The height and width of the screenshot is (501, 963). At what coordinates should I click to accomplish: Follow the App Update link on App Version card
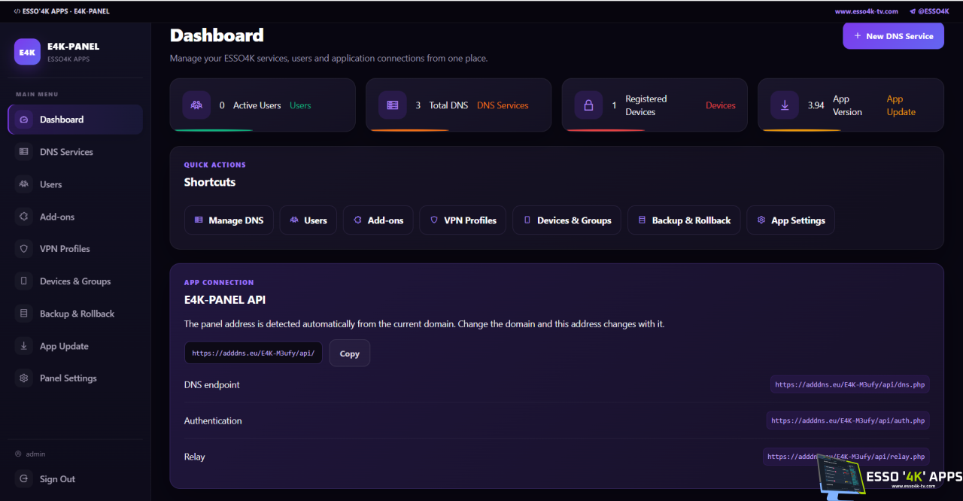(901, 105)
